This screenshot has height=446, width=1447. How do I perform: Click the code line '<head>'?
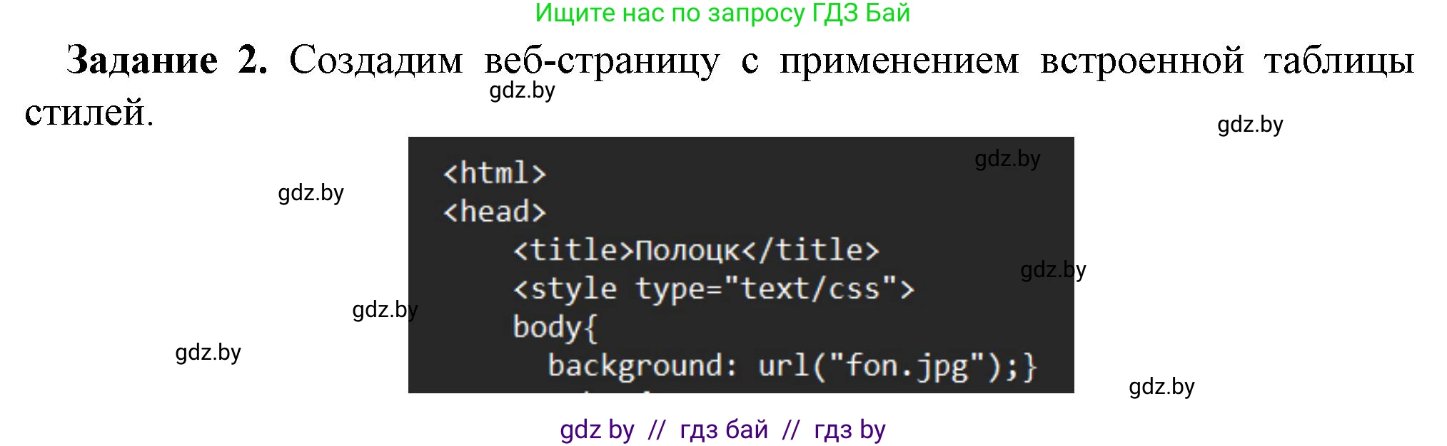[x=495, y=212]
